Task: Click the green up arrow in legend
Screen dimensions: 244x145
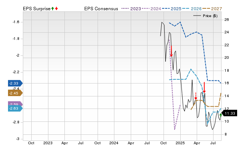Action: [53, 9]
